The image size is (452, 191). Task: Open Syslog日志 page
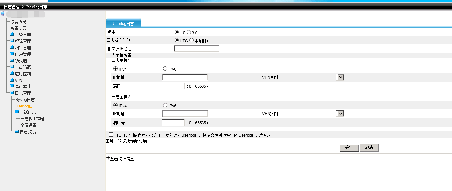[x=25, y=100]
